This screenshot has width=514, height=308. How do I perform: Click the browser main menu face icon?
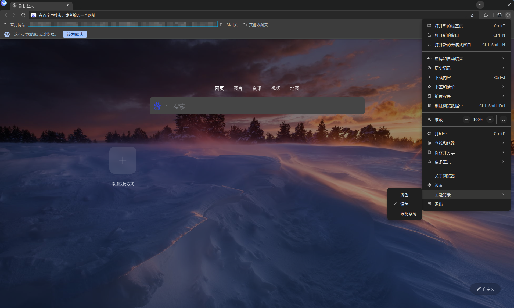(508, 15)
